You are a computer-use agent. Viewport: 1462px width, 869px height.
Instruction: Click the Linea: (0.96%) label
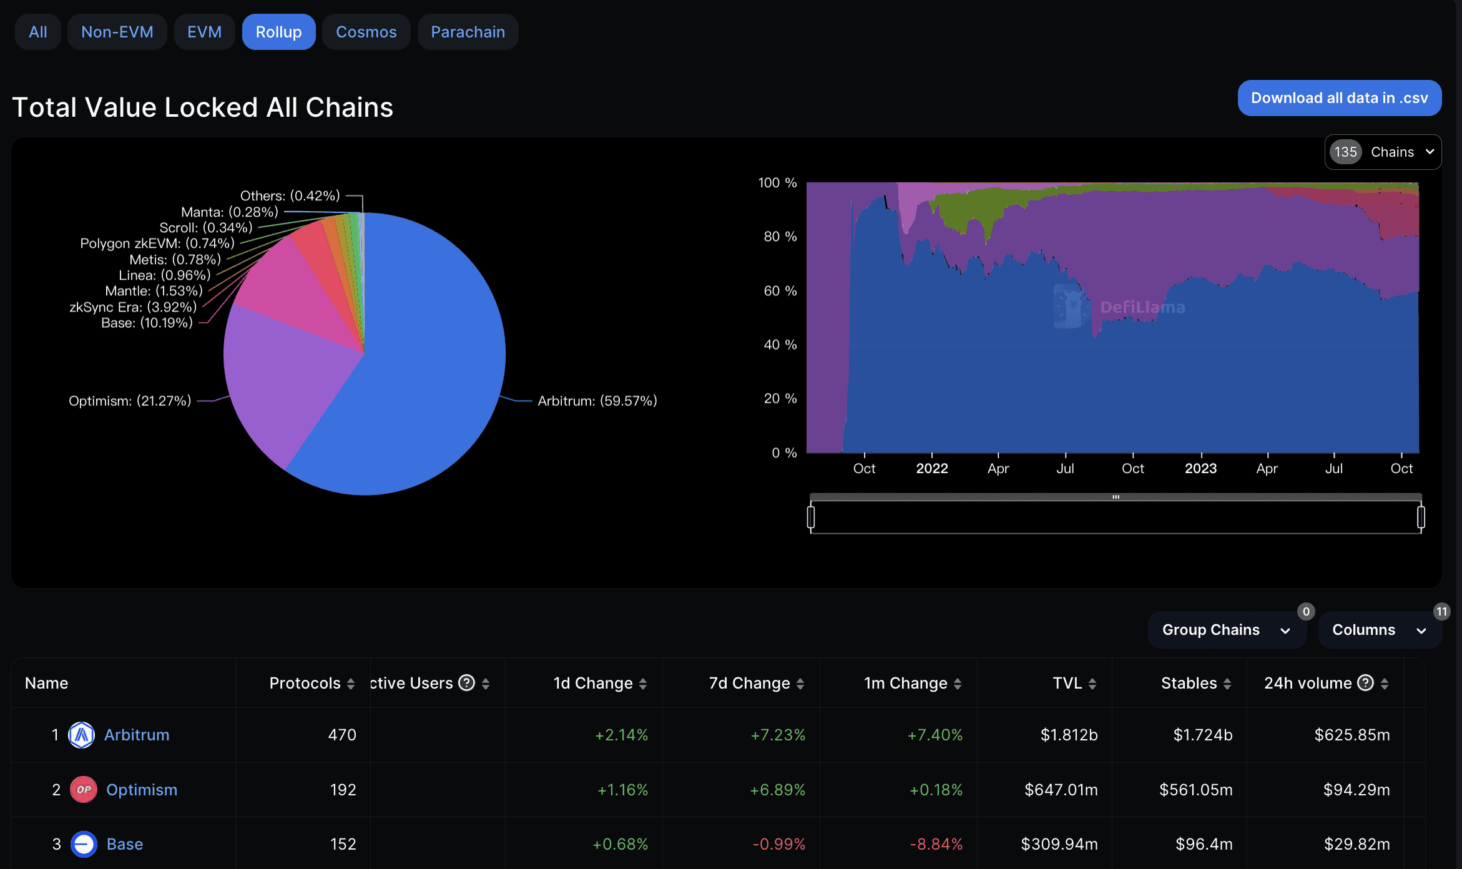(x=165, y=275)
